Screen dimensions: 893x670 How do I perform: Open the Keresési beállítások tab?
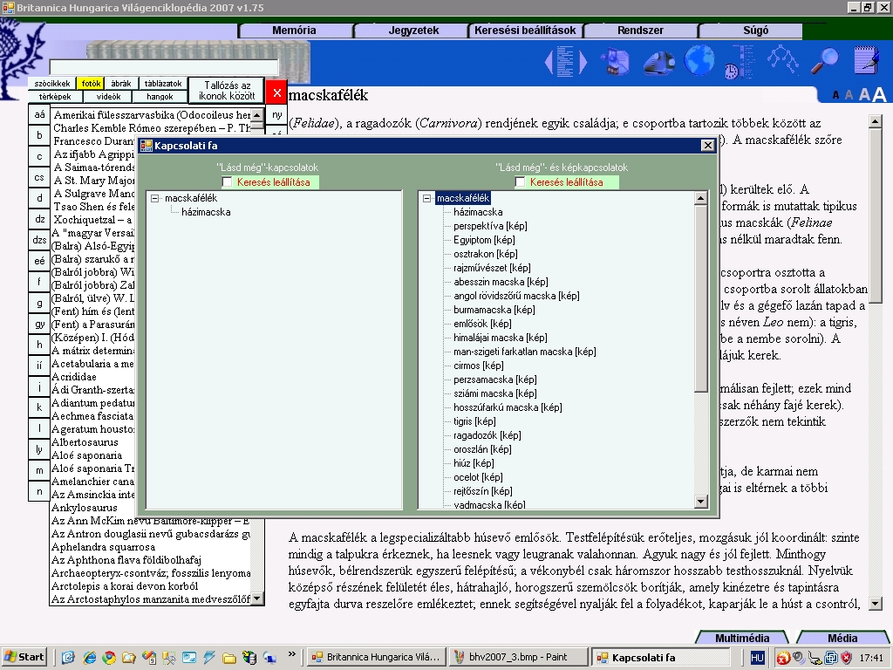[x=525, y=31]
